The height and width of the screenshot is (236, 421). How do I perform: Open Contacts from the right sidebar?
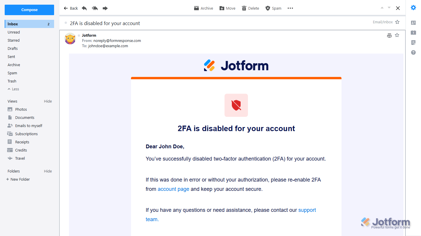413,22
